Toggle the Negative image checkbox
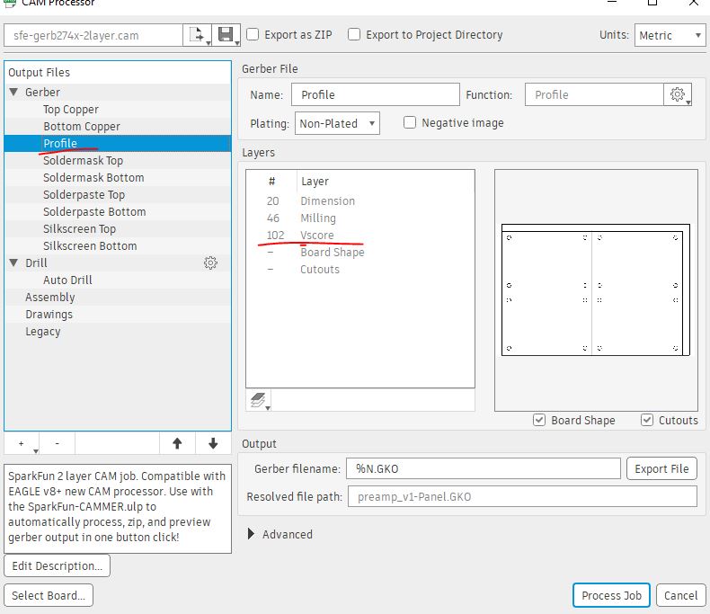The height and width of the screenshot is (614, 710). point(409,122)
